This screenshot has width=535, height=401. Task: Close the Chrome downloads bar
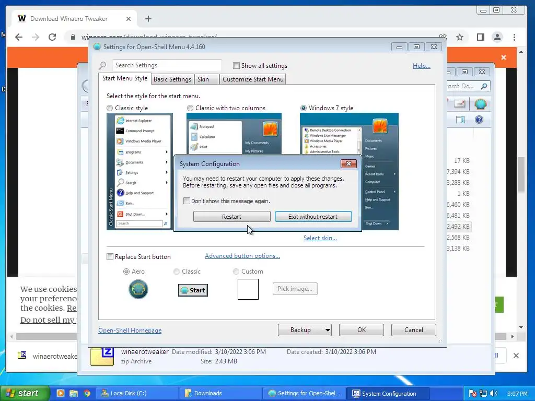516,356
